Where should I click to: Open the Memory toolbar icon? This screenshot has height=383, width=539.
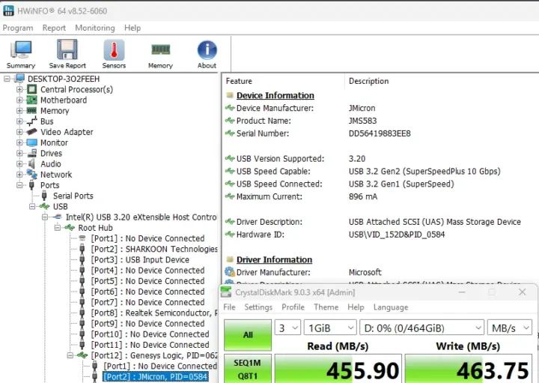coord(160,50)
